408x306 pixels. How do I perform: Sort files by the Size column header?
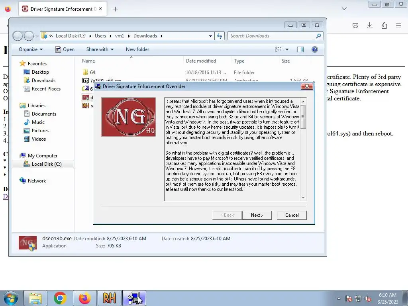click(285, 61)
